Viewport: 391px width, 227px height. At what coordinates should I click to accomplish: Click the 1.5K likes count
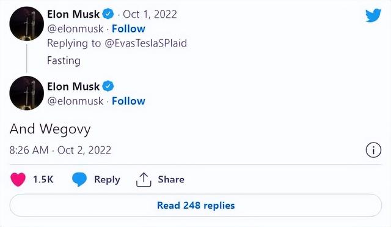pos(43,179)
